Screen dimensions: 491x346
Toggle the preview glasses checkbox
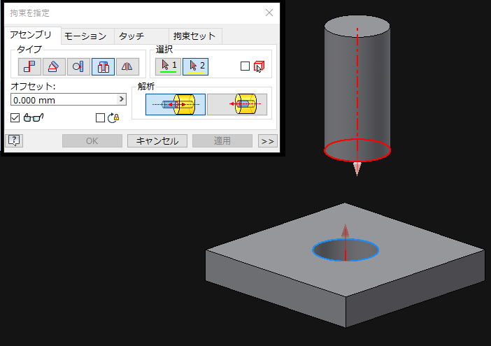[x=15, y=117]
